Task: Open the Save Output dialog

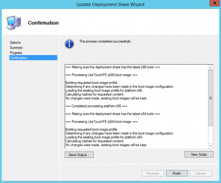Action: 79,155
